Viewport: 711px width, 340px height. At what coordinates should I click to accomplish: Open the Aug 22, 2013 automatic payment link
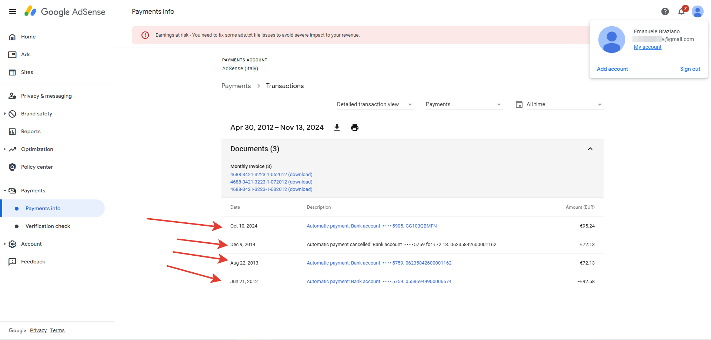click(379, 263)
